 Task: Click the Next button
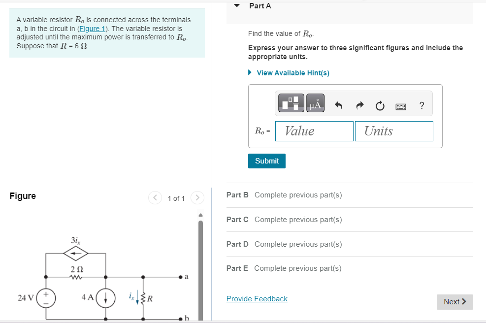point(454,302)
